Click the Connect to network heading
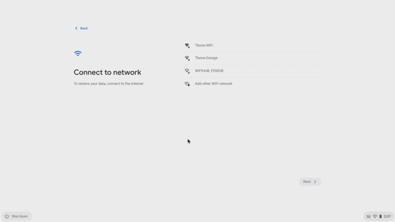The width and height of the screenshot is (395, 222). (107, 72)
